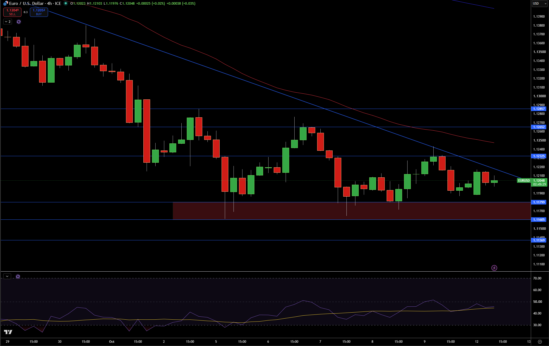Collapse the indicator legend showing 2
The width and height of the screenshot is (549, 346).
8,22
